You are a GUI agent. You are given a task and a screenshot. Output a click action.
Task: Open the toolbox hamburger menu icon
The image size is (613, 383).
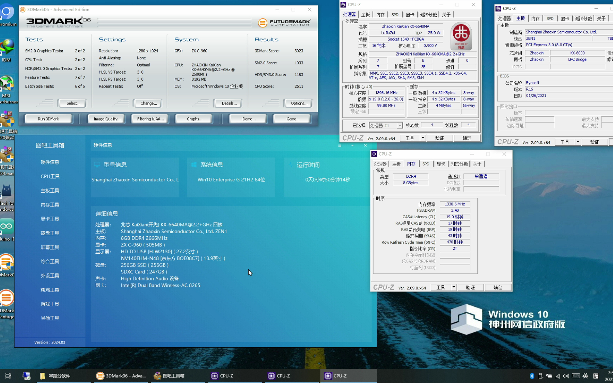point(340,145)
